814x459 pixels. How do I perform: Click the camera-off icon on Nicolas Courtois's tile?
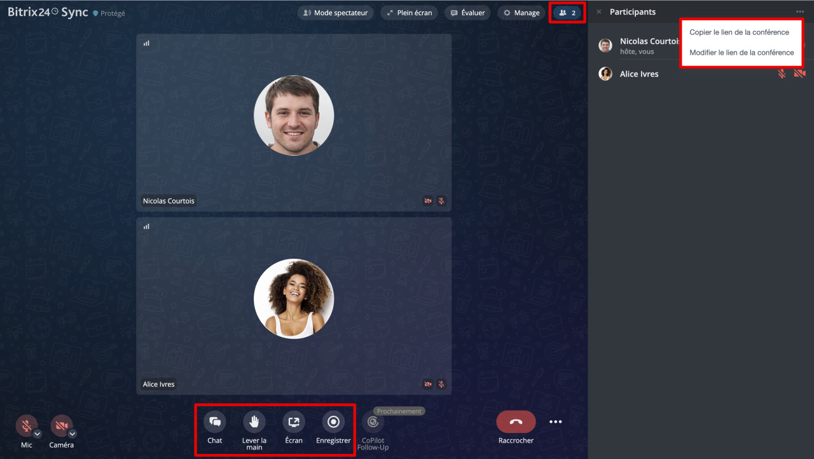428,201
